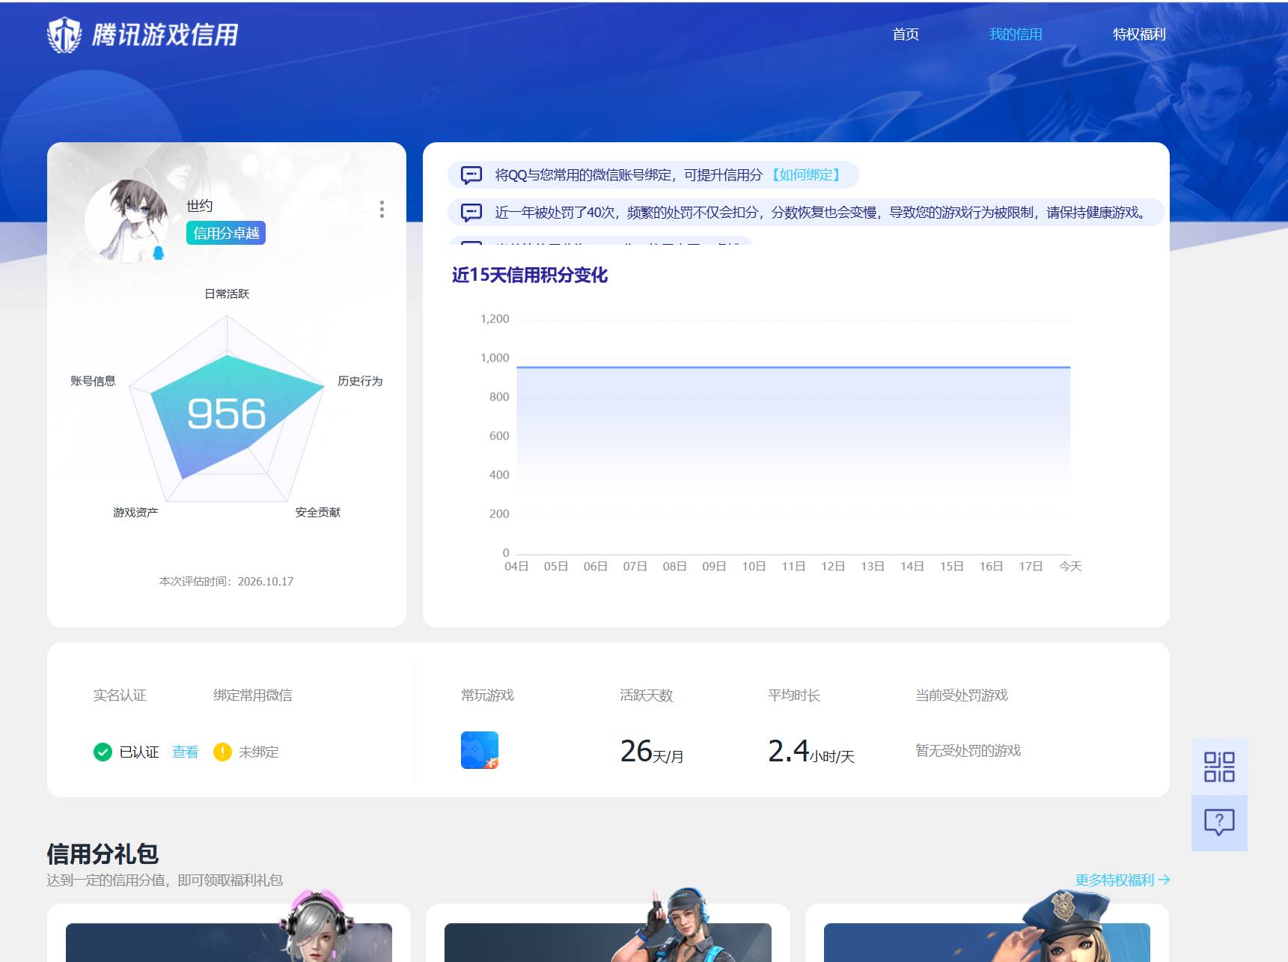Click the chat icon beside the QQ binding notice
Viewport: 1288px width, 962px height.
point(471,175)
